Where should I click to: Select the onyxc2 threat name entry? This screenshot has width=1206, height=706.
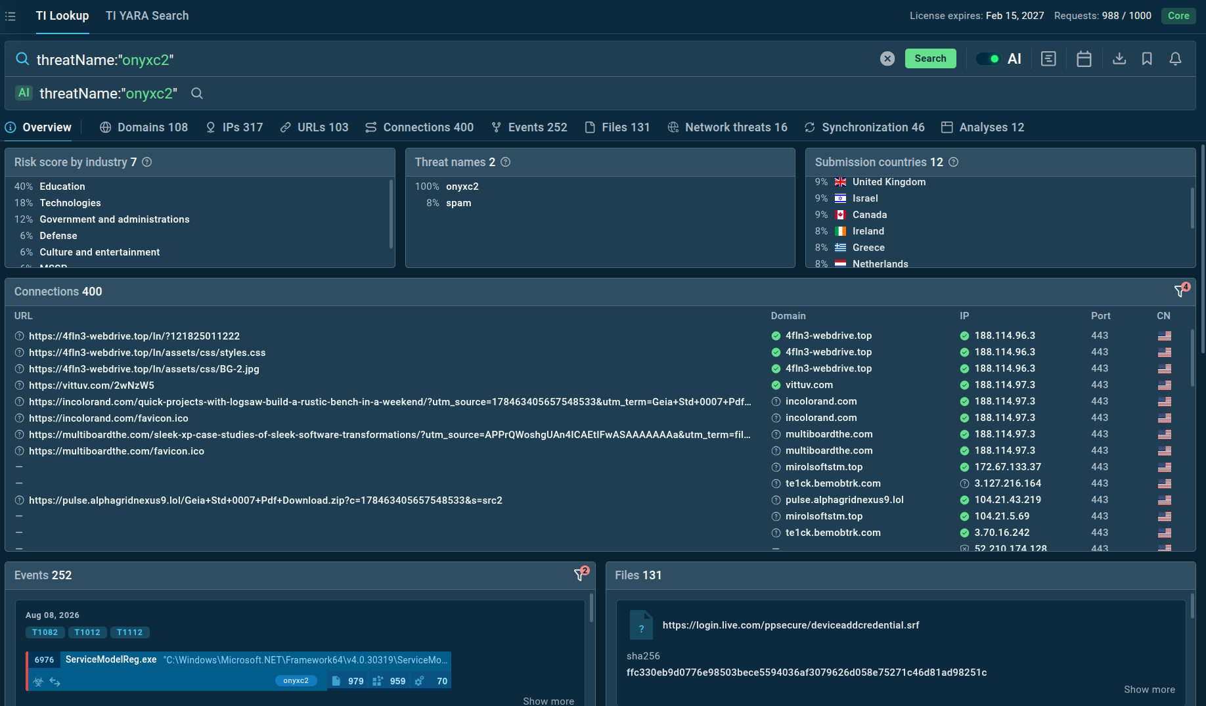pyautogui.click(x=462, y=187)
